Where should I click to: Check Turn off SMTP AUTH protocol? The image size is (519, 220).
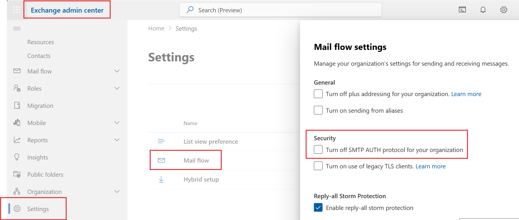coord(318,149)
